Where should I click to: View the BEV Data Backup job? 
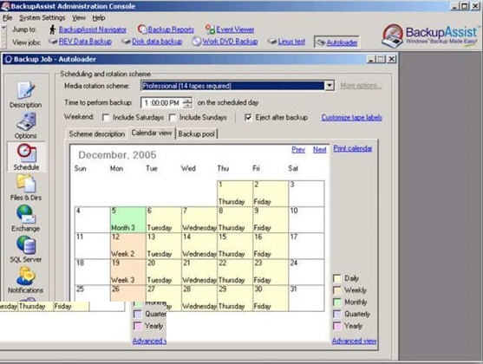pos(85,42)
